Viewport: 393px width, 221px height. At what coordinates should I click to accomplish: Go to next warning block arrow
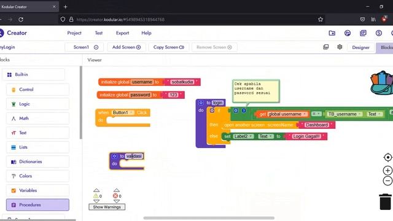coord(96,201)
